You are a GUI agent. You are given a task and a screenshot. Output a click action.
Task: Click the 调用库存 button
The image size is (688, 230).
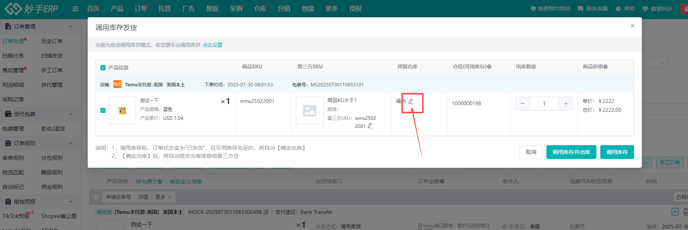pos(617,152)
